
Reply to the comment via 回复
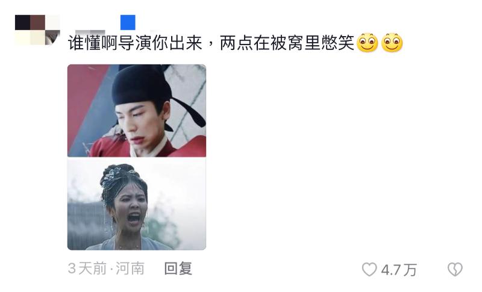click(178, 269)
